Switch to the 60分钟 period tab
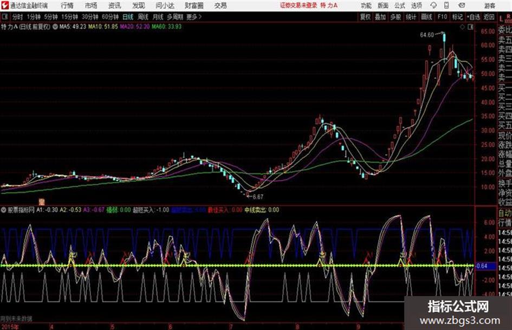Screen dimensions: 512x330 pyautogui.click(x=110, y=17)
